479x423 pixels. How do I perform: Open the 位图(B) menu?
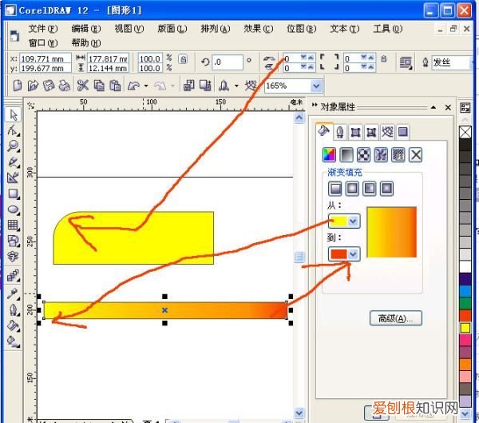[x=301, y=29]
